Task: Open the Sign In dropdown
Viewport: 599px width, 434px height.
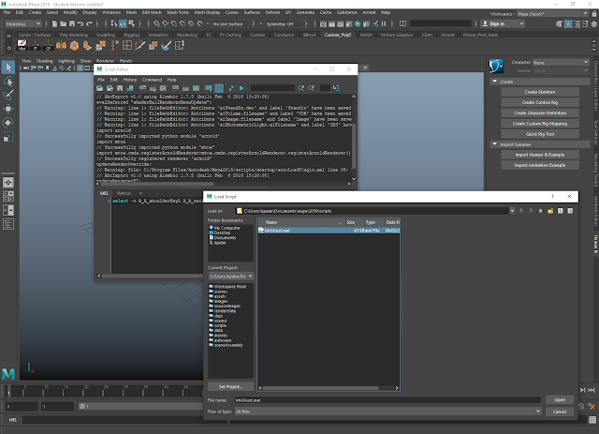Action: [x=503, y=23]
